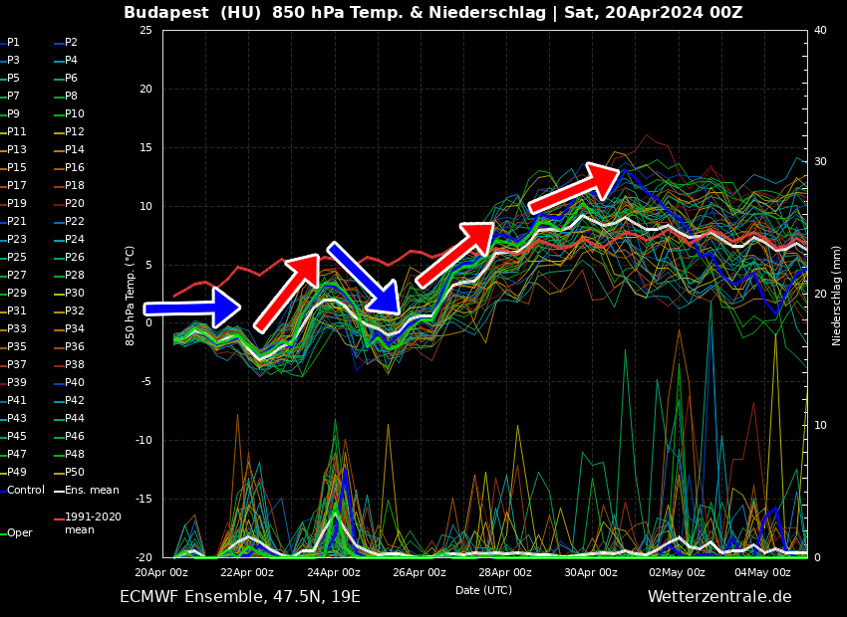Click "ECMWF Ensemble, 47.5N, 19E" caption

tap(240, 597)
